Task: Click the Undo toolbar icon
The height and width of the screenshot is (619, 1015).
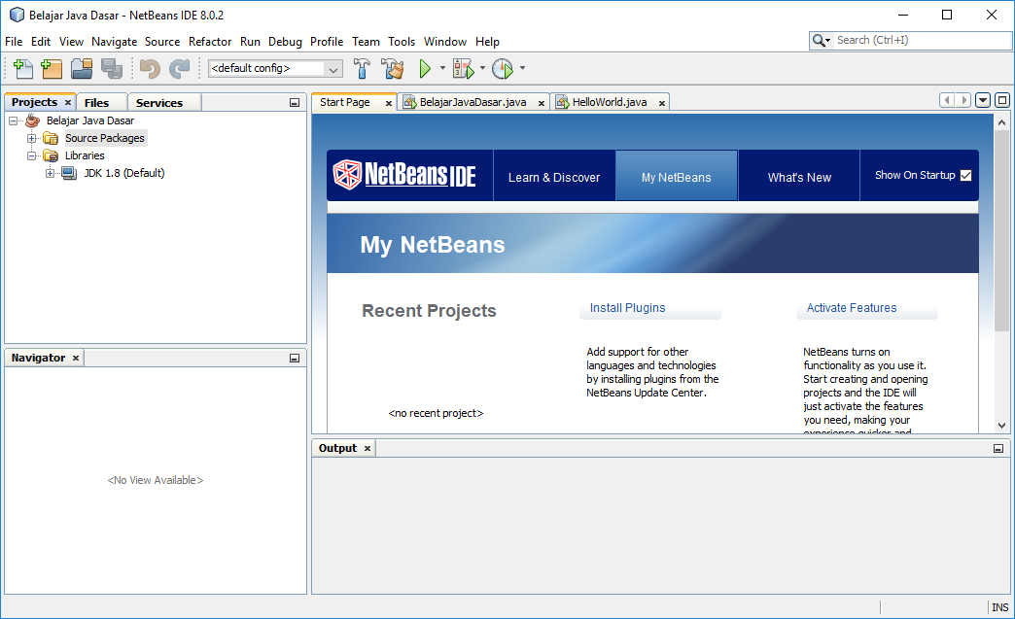Action: [x=146, y=68]
